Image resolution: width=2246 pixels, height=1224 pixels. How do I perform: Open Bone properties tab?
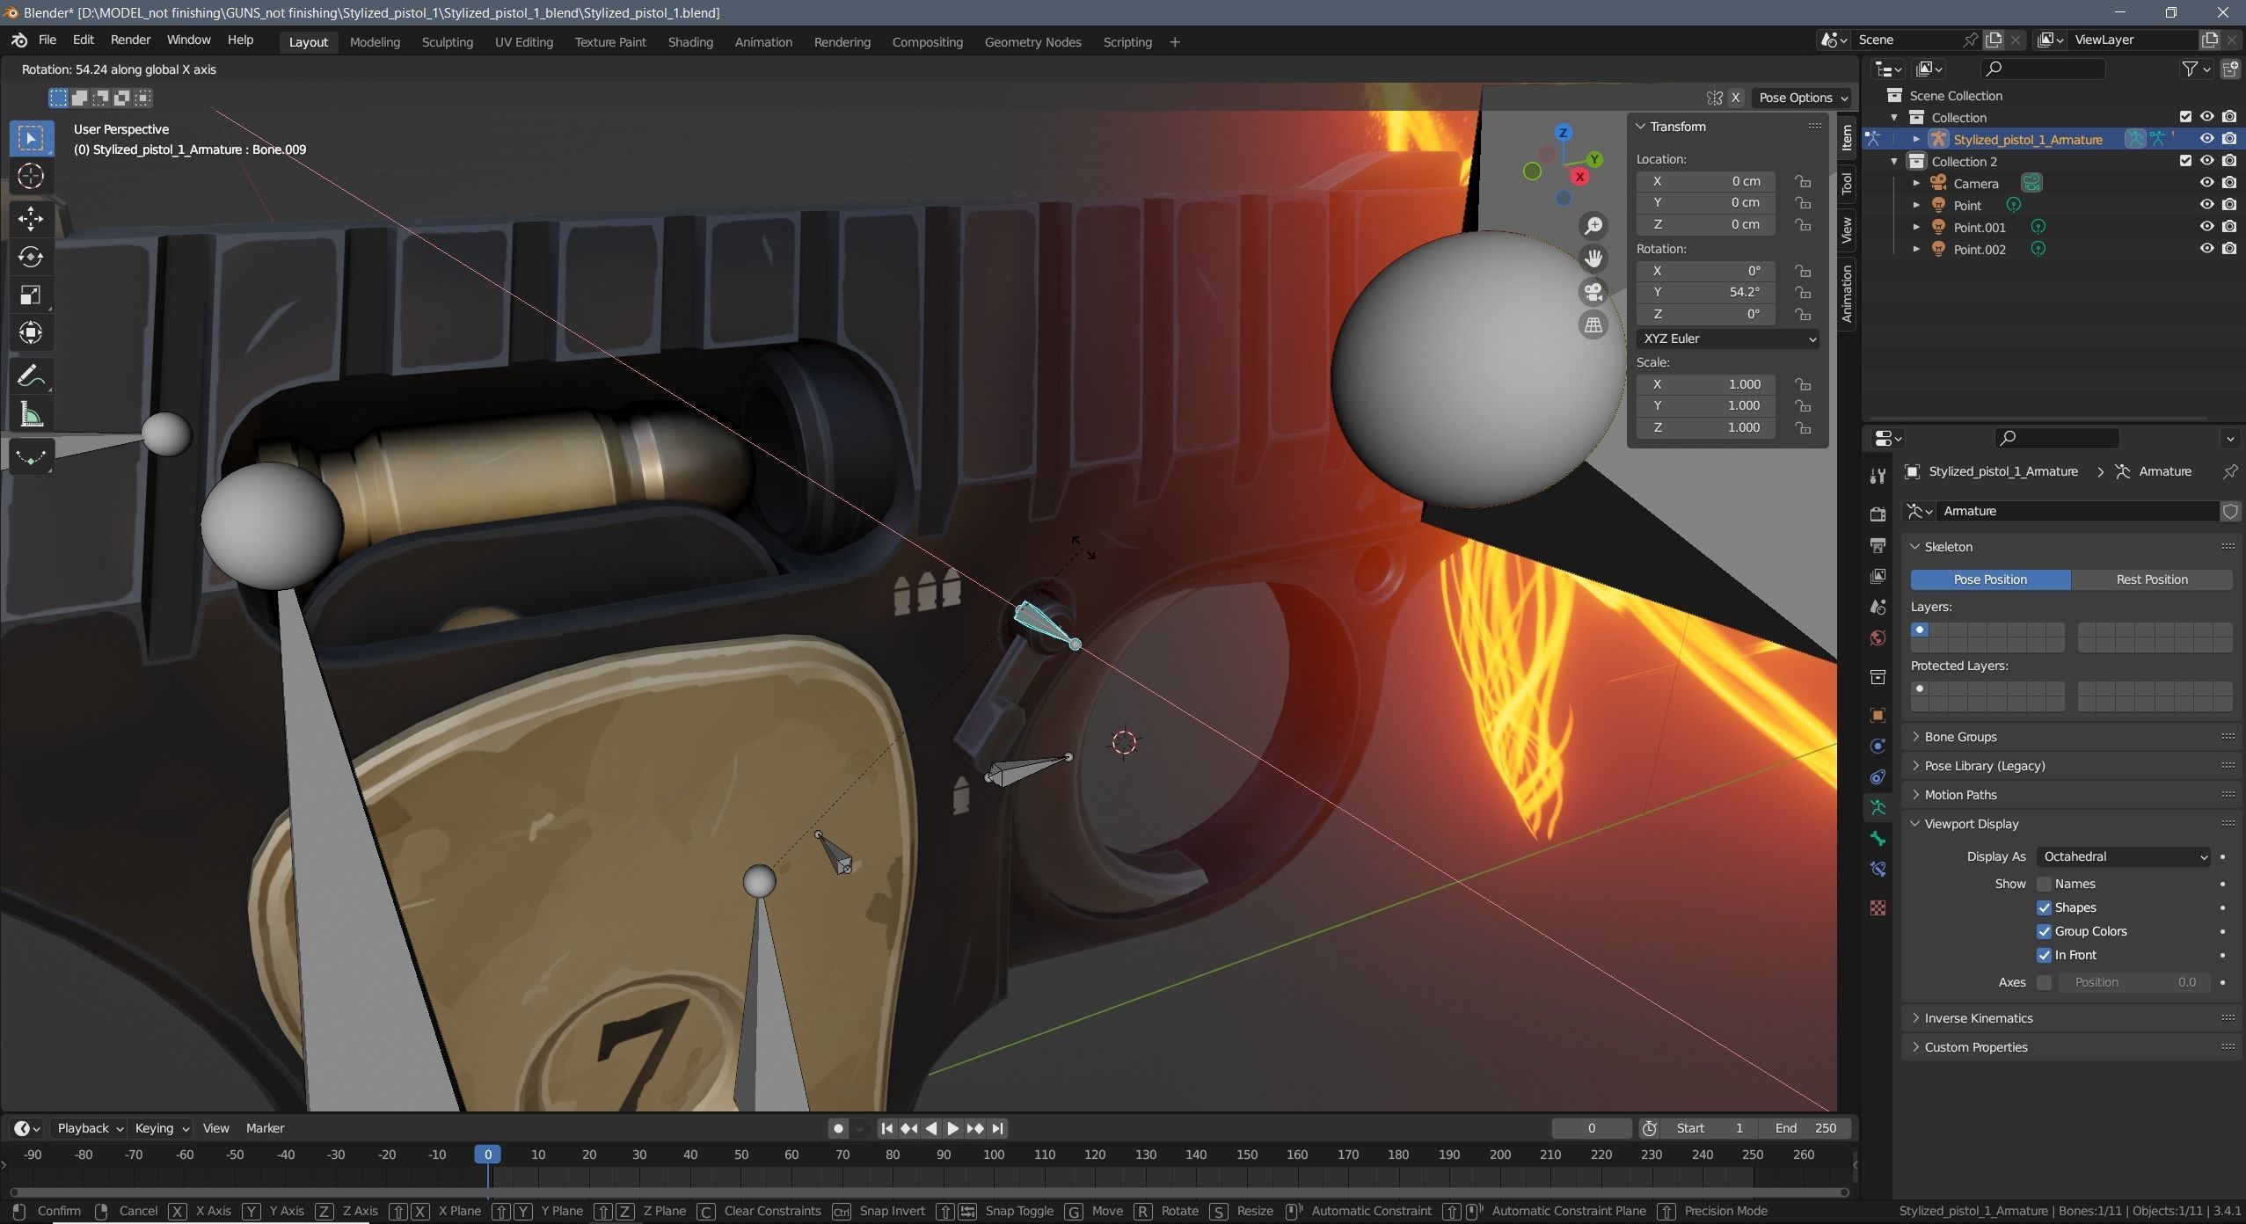click(x=1878, y=839)
